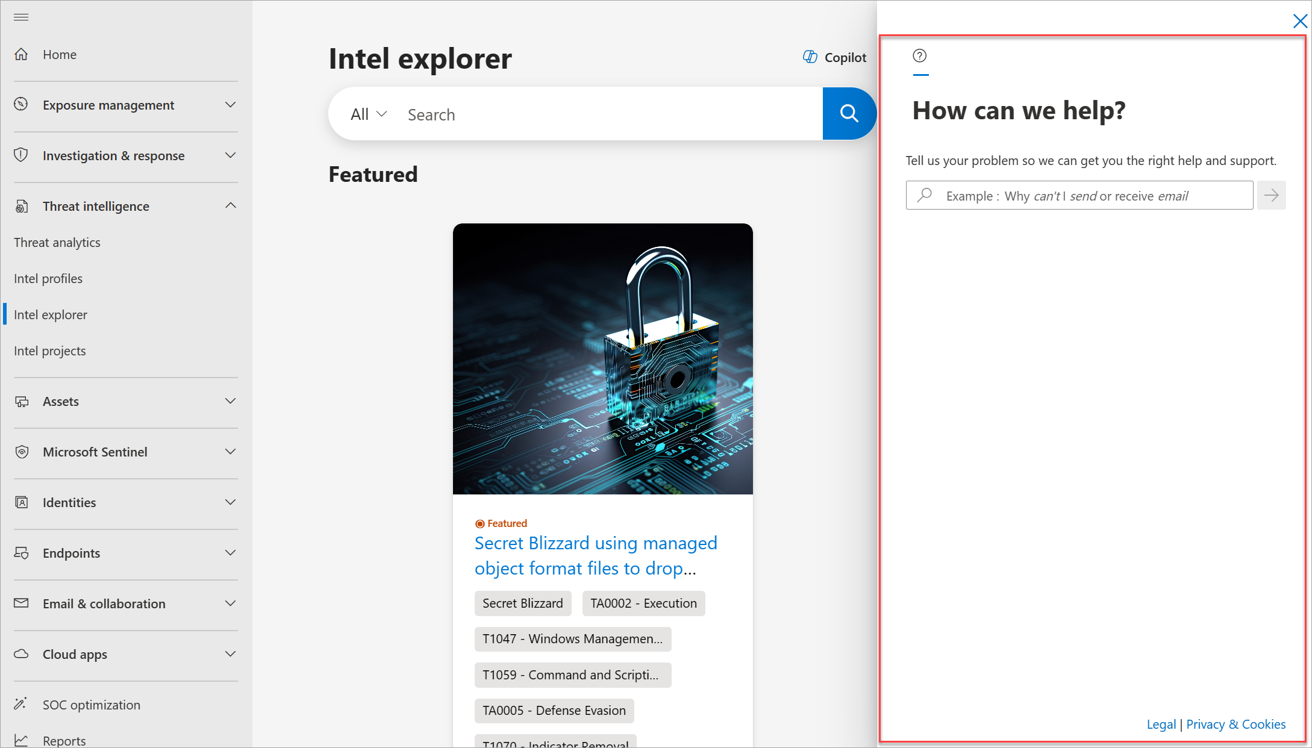This screenshot has width=1312, height=748.
Task: Open Intel projects page
Action: tap(50, 351)
